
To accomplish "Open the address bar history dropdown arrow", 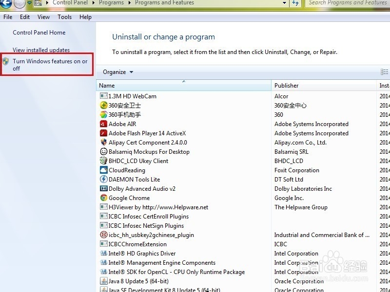I will [x=284, y=3].
